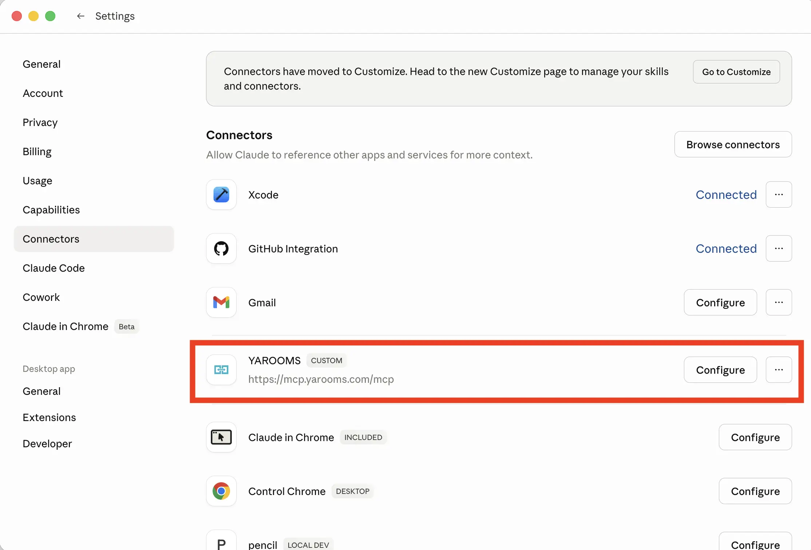The width and height of the screenshot is (811, 550).
Task: Click Connected status next to Xcode
Action: 726,195
